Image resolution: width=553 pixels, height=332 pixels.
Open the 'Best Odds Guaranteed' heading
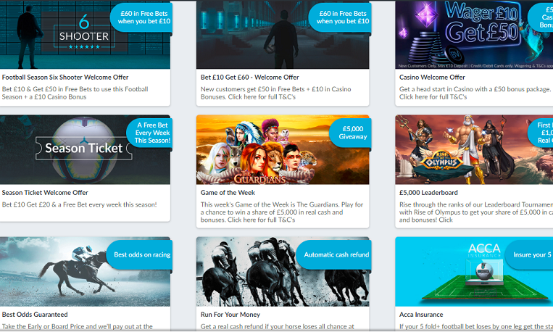pyautogui.click(x=35, y=315)
